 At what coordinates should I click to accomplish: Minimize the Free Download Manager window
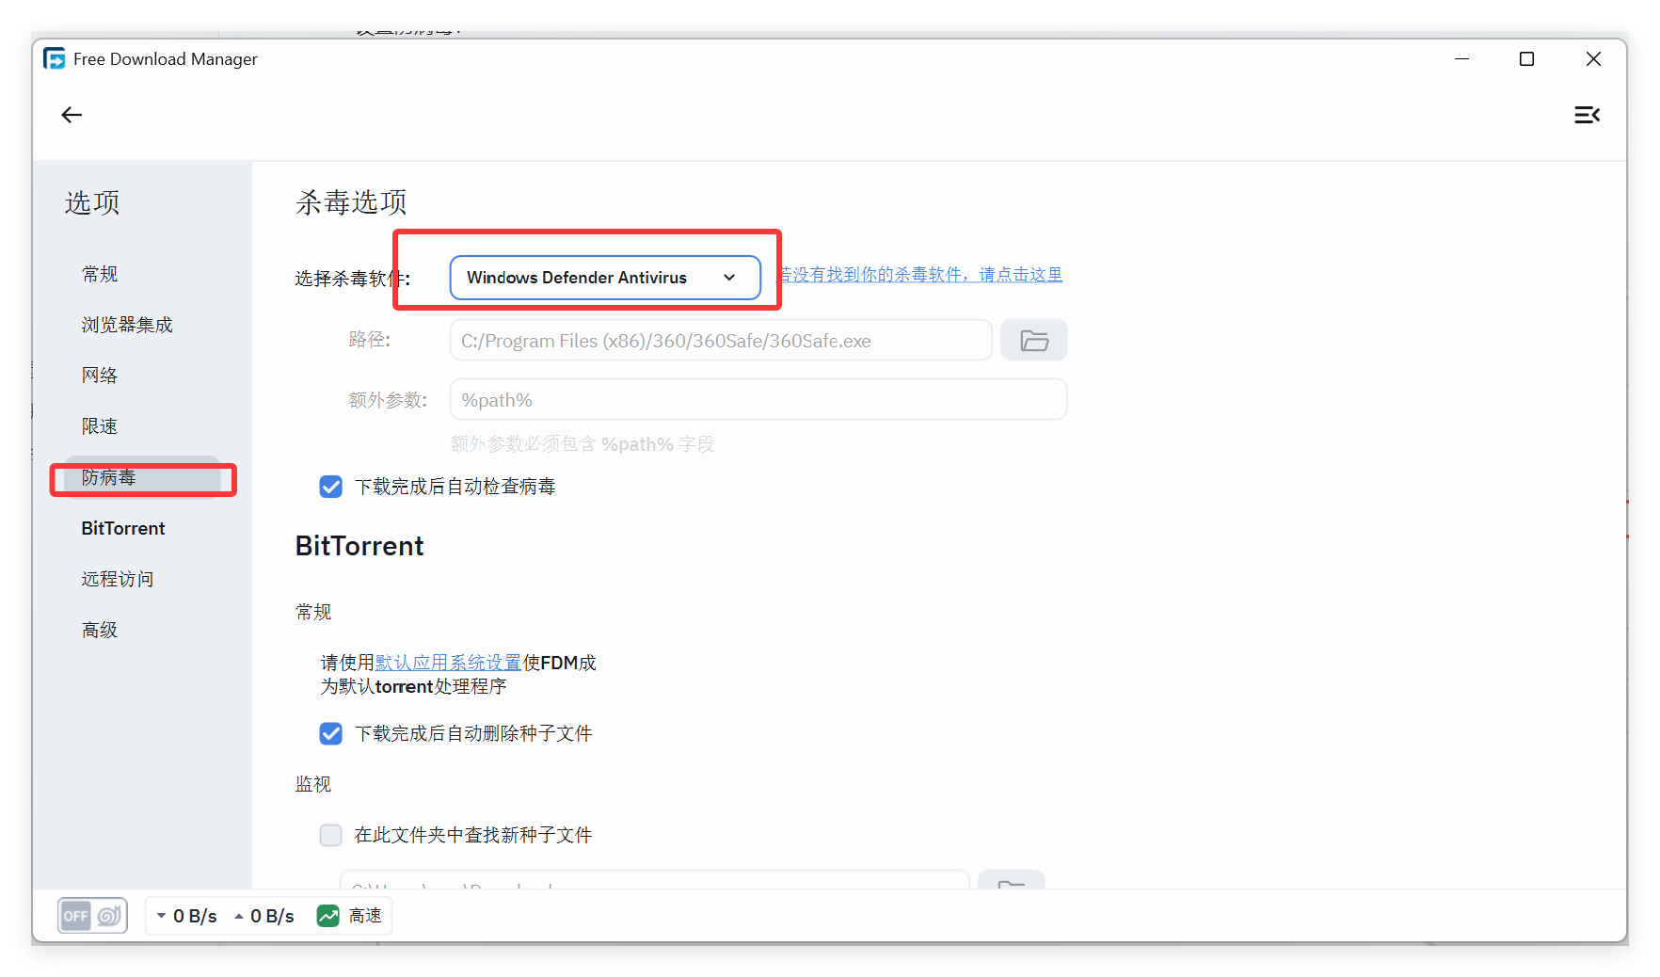[1461, 59]
